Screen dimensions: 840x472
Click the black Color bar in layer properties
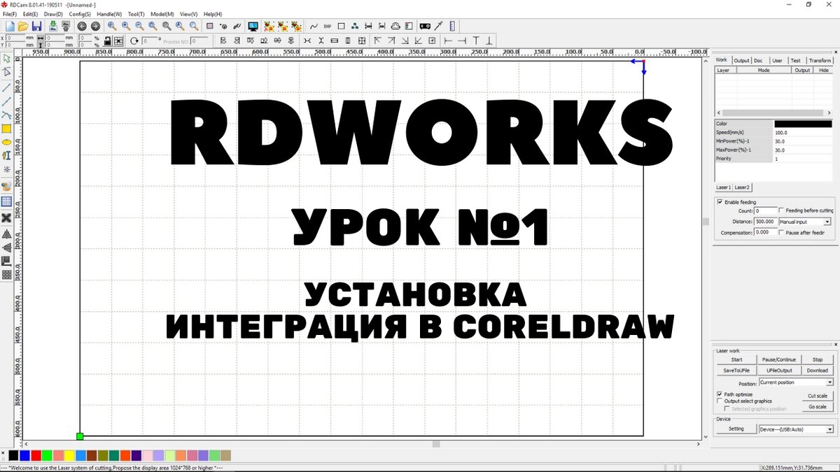804,124
